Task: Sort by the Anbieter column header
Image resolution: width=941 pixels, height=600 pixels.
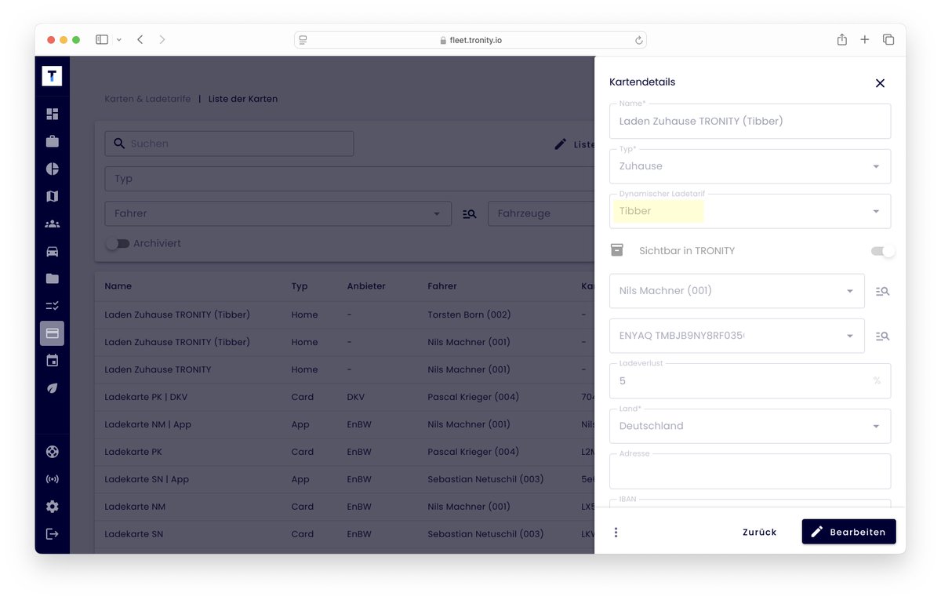Action: (366, 286)
